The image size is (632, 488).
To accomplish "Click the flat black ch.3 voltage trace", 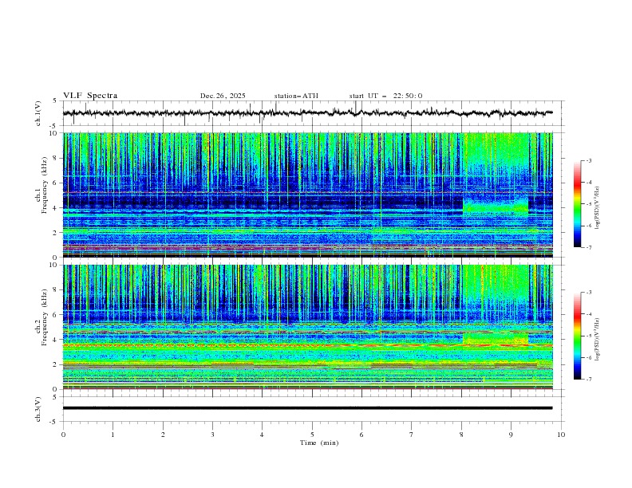I will click(307, 408).
